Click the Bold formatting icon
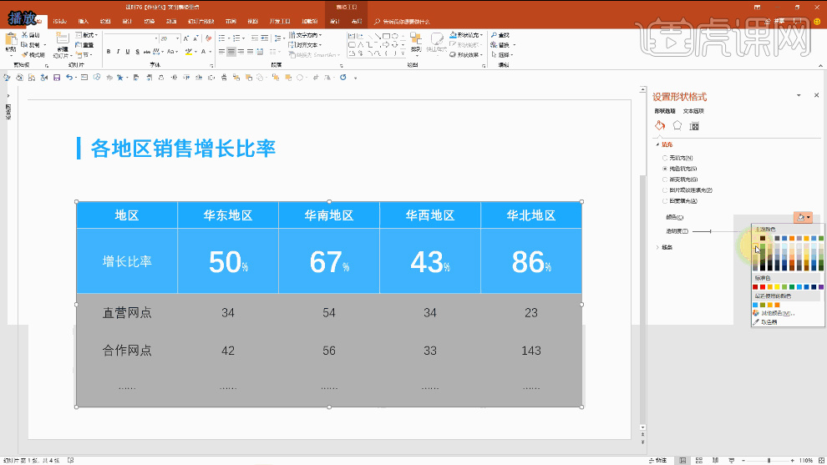 point(108,52)
